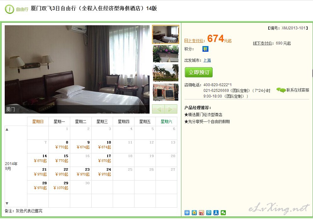
Task: Share to WeChat green icon
Action: coord(223,213)
